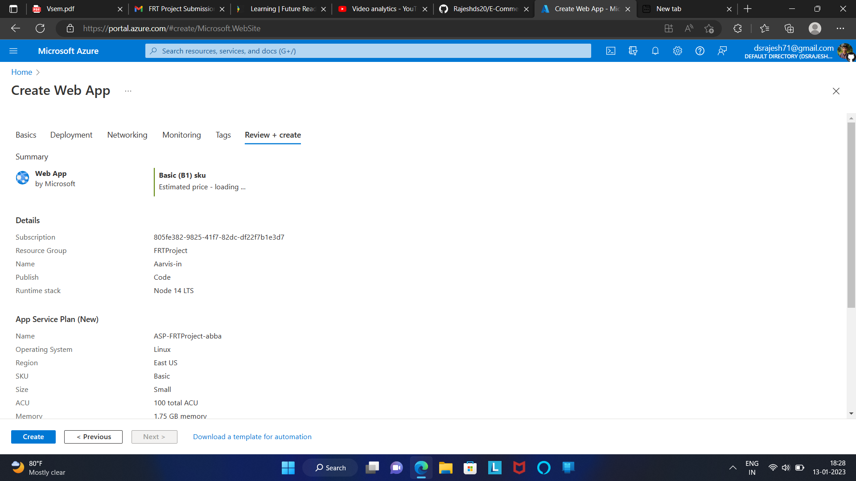Open the McAfee icon on taskbar
The width and height of the screenshot is (856, 481).
coord(519,468)
